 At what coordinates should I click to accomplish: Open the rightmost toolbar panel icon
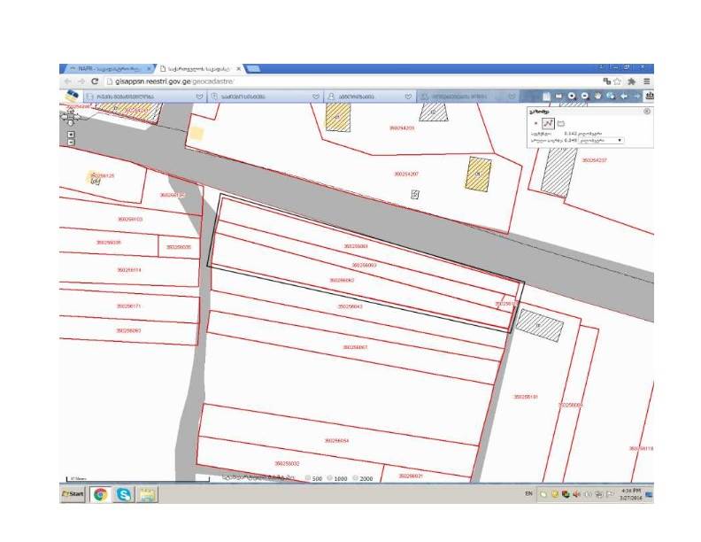649,96
